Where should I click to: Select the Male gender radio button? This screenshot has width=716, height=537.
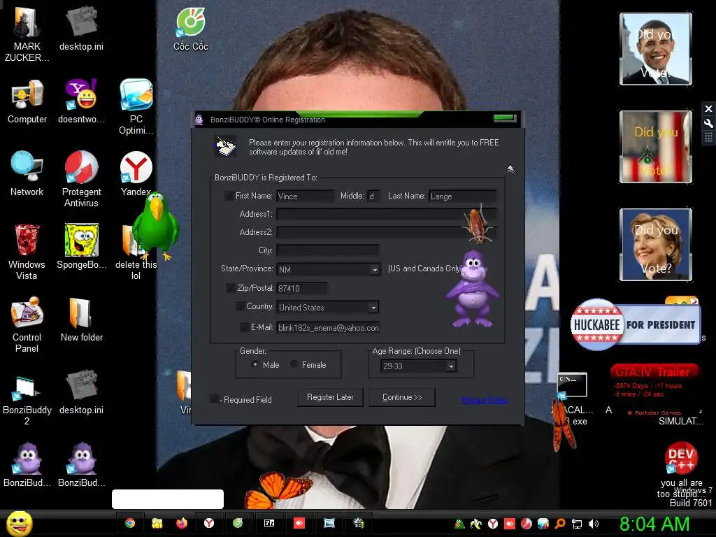[255, 364]
